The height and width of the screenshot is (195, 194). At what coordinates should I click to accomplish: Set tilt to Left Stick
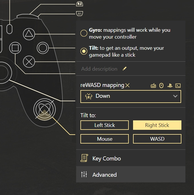point(104,125)
